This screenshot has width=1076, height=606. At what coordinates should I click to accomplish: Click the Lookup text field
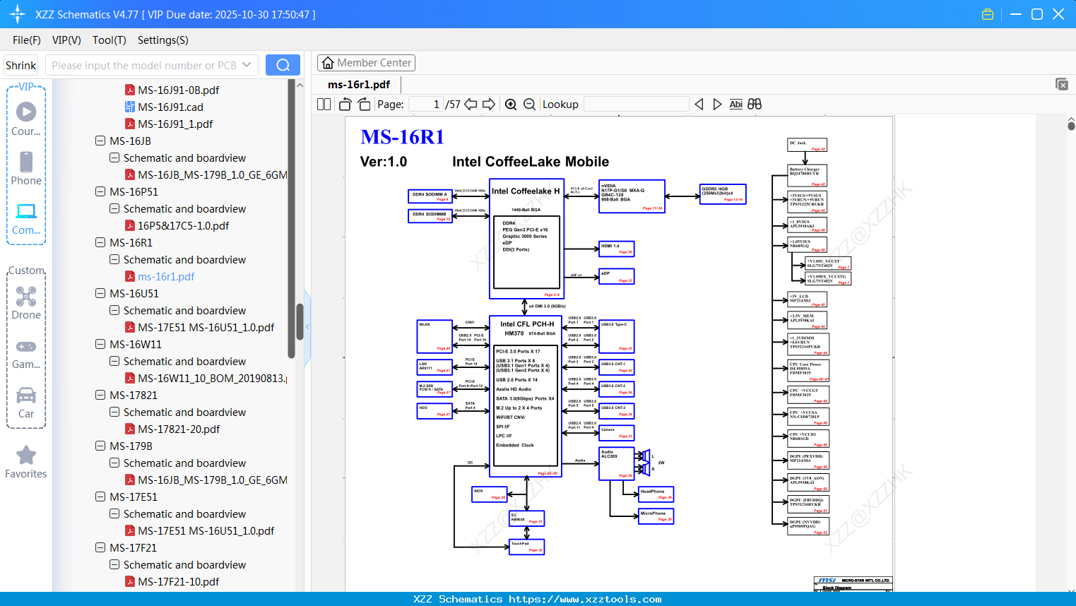tap(637, 105)
